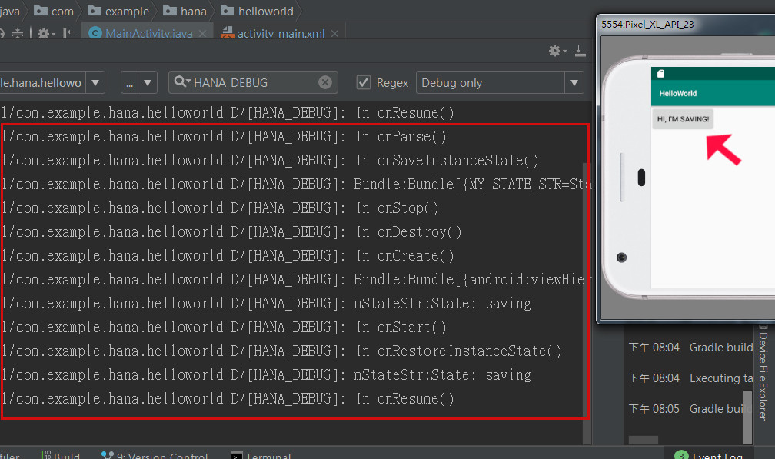This screenshot has width=775, height=459.
Task: Click the Hide project panel icon
Action: [x=69, y=33]
